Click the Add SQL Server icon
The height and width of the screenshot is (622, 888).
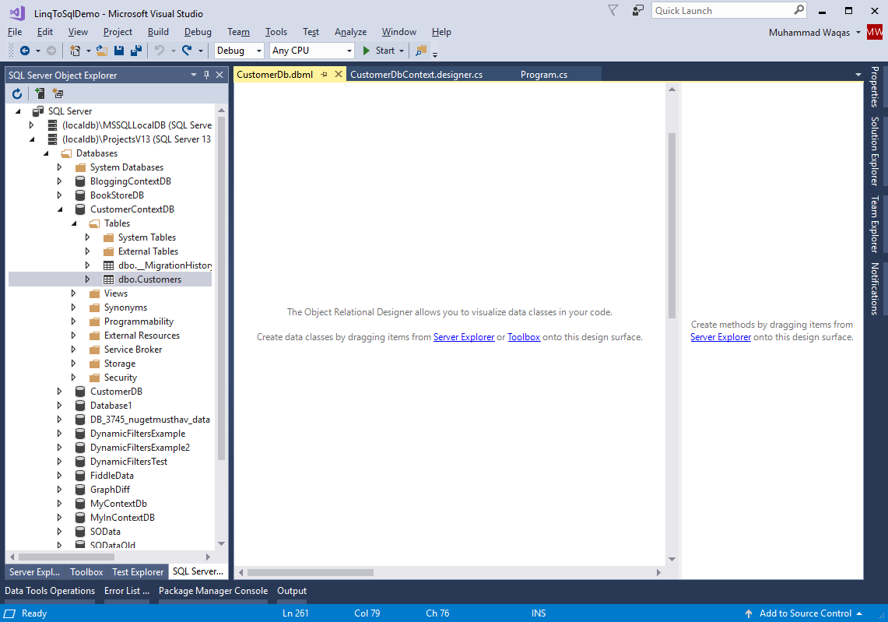[x=40, y=93]
